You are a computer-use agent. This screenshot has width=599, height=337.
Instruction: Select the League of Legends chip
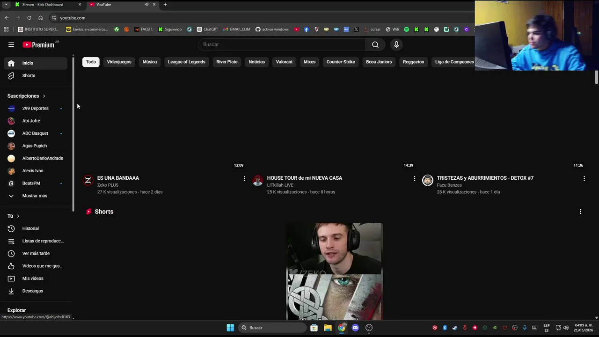click(187, 62)
